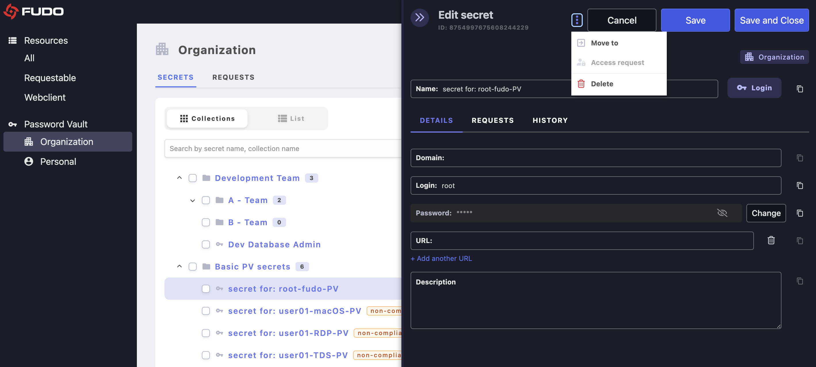The width and height of the screenshot is (816, 367).
Task: Copy the URL field value
Action: tap(800, 240)
